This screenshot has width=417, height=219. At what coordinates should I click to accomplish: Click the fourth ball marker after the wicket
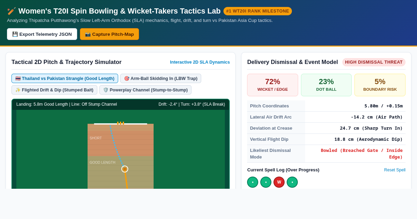click(x=292, y=182)
